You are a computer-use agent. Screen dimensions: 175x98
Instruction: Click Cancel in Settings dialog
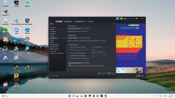[x=110, y=73]
